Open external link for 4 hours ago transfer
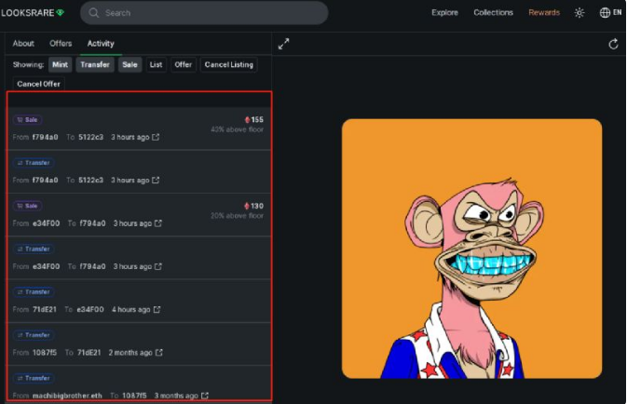This screenshot has width=627, height=404. [x=157, y=310]
